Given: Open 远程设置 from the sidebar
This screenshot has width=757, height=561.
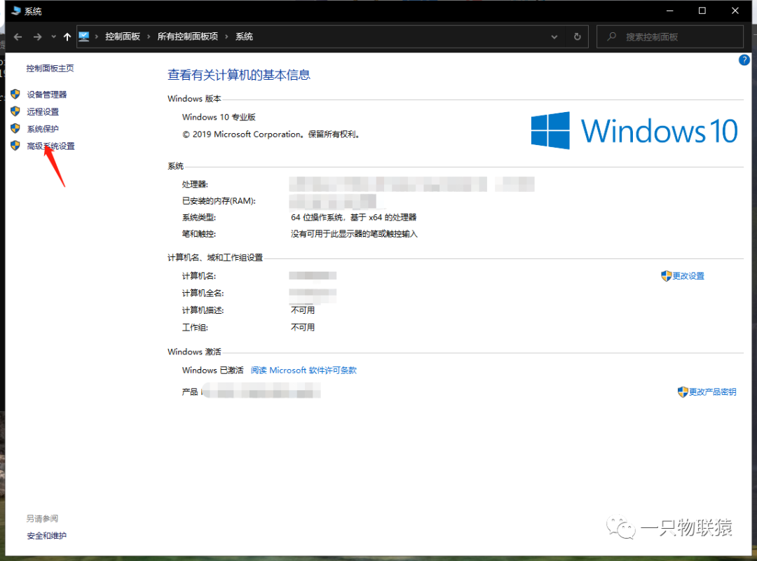Looking at the screenshot, I should (43, 112).
